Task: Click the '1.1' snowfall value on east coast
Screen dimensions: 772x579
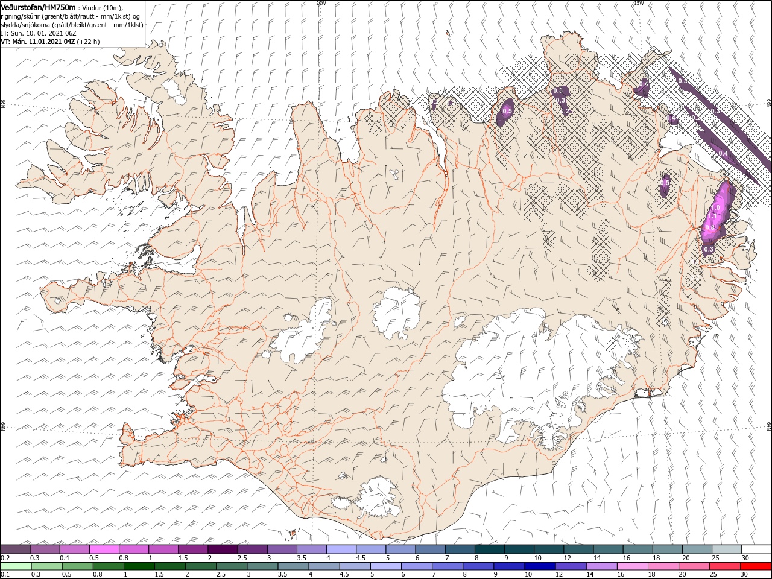Action: coord(711,216)
